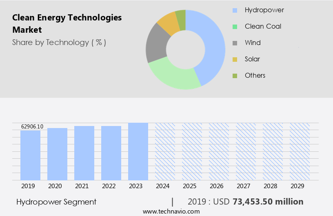Click the 2019 bar in the chart
The height and width of the screenshot is (216, 333).
[x=30, y=155]
